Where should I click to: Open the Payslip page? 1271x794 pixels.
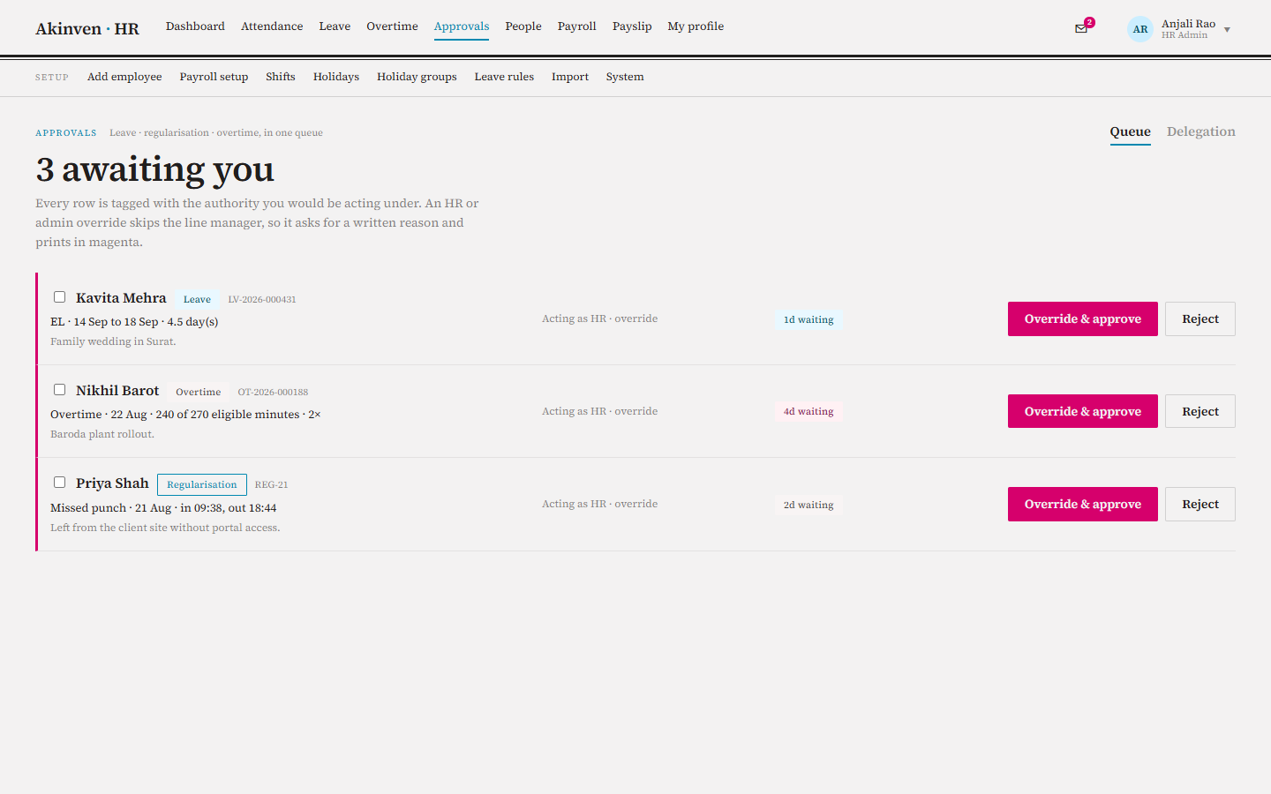(x=632, y=26)
